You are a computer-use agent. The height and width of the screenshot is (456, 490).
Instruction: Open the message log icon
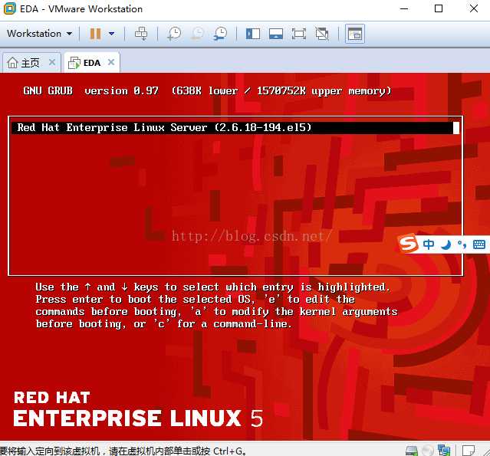pos(469,451)
